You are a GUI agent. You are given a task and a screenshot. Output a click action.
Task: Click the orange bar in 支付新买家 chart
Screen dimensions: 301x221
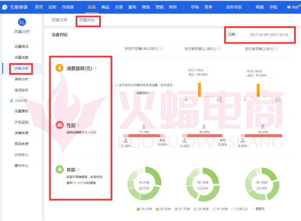199,90
